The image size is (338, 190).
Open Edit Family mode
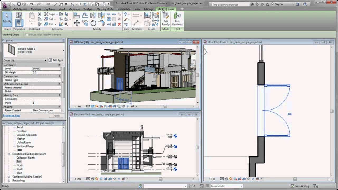tap(166, 19)
